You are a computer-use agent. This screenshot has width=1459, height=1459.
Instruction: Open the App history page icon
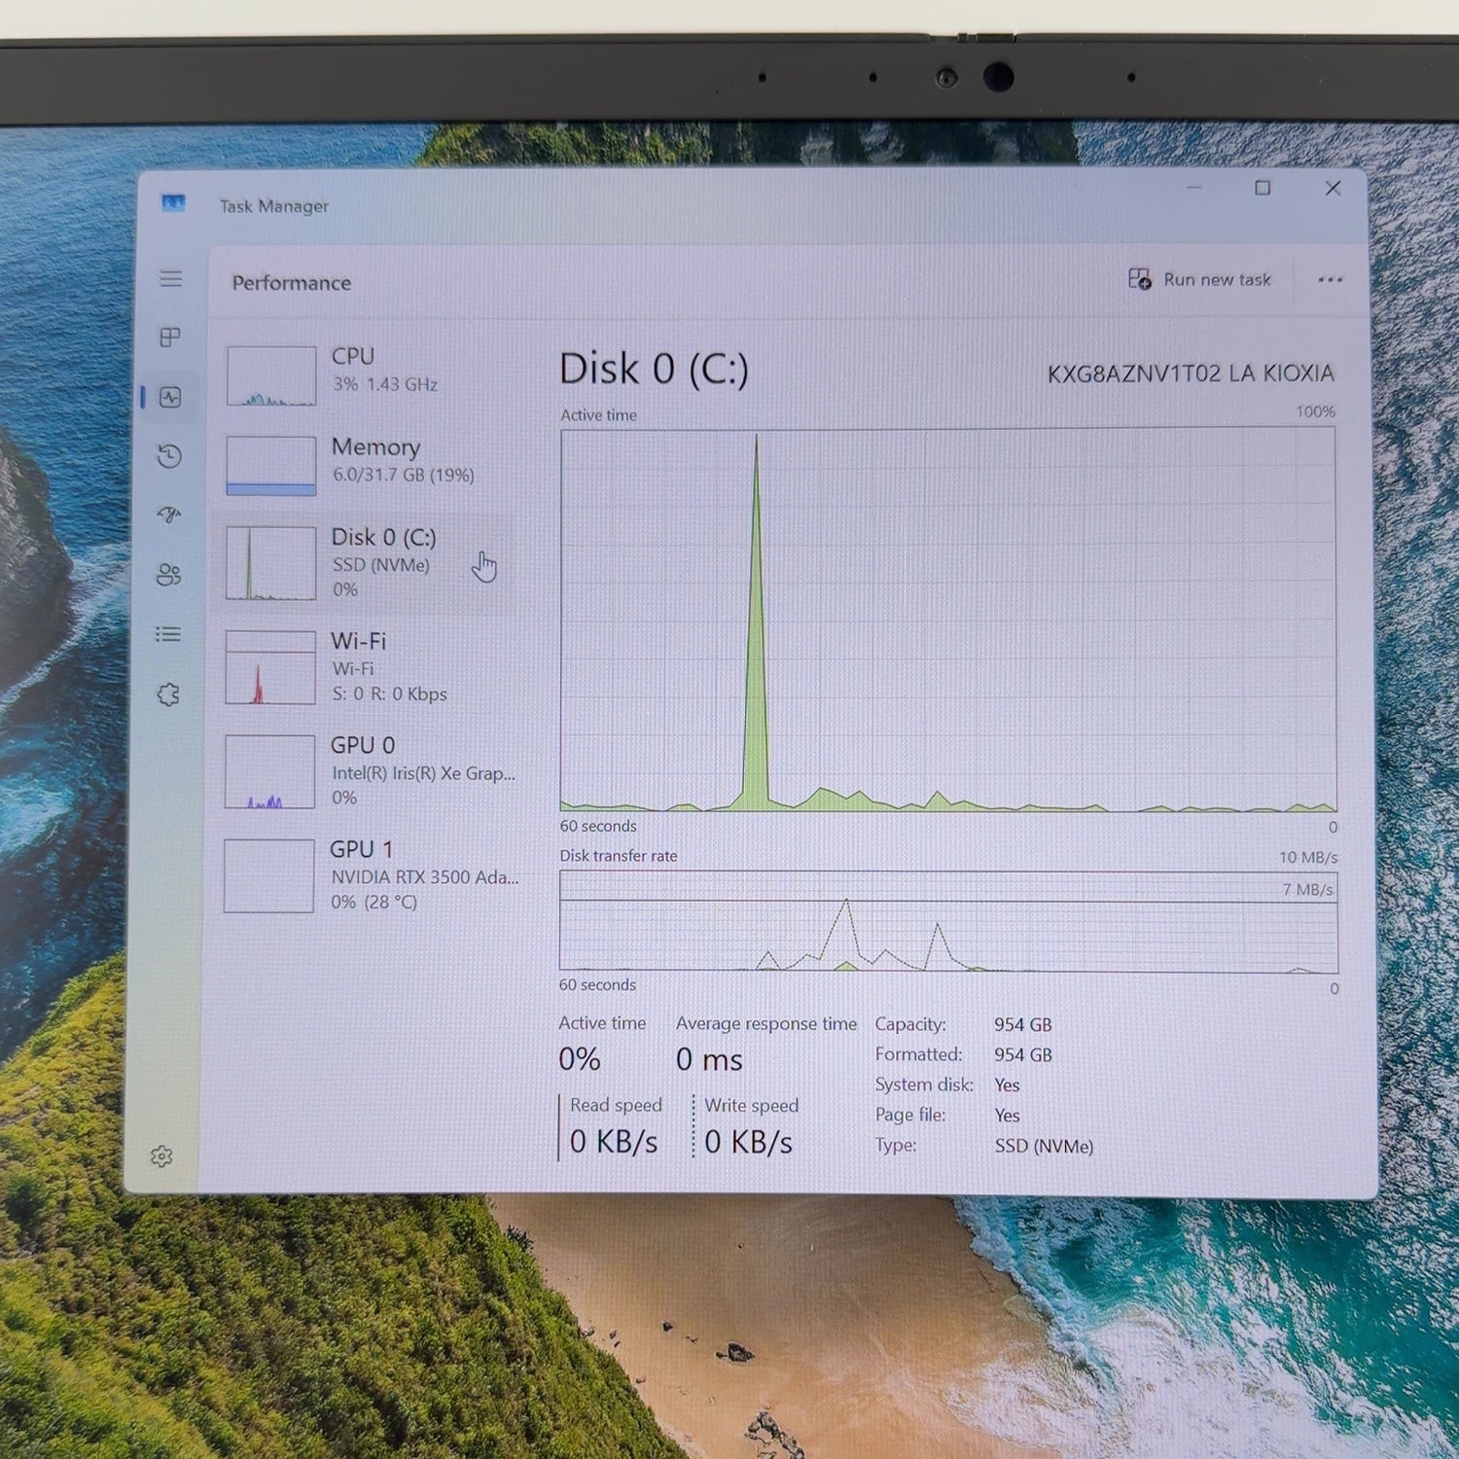pos(169,456)
